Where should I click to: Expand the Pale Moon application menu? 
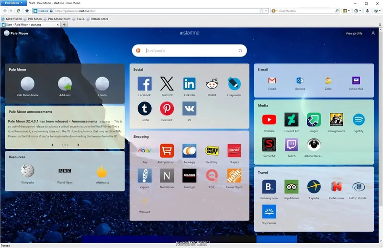point(13,3)
